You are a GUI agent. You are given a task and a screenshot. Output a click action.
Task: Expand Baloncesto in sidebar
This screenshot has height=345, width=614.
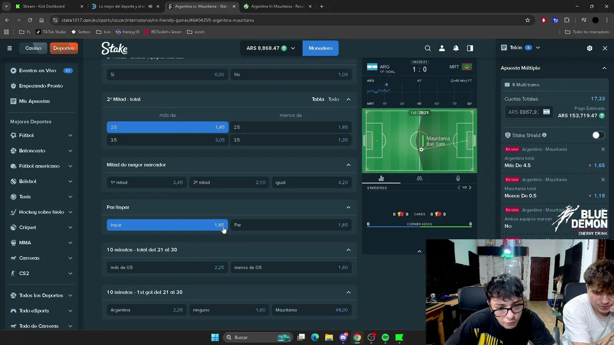pos(70,151)
